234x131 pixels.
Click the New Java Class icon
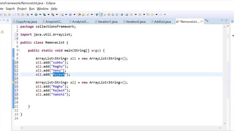pyautogui.click(x=70, y=15)
